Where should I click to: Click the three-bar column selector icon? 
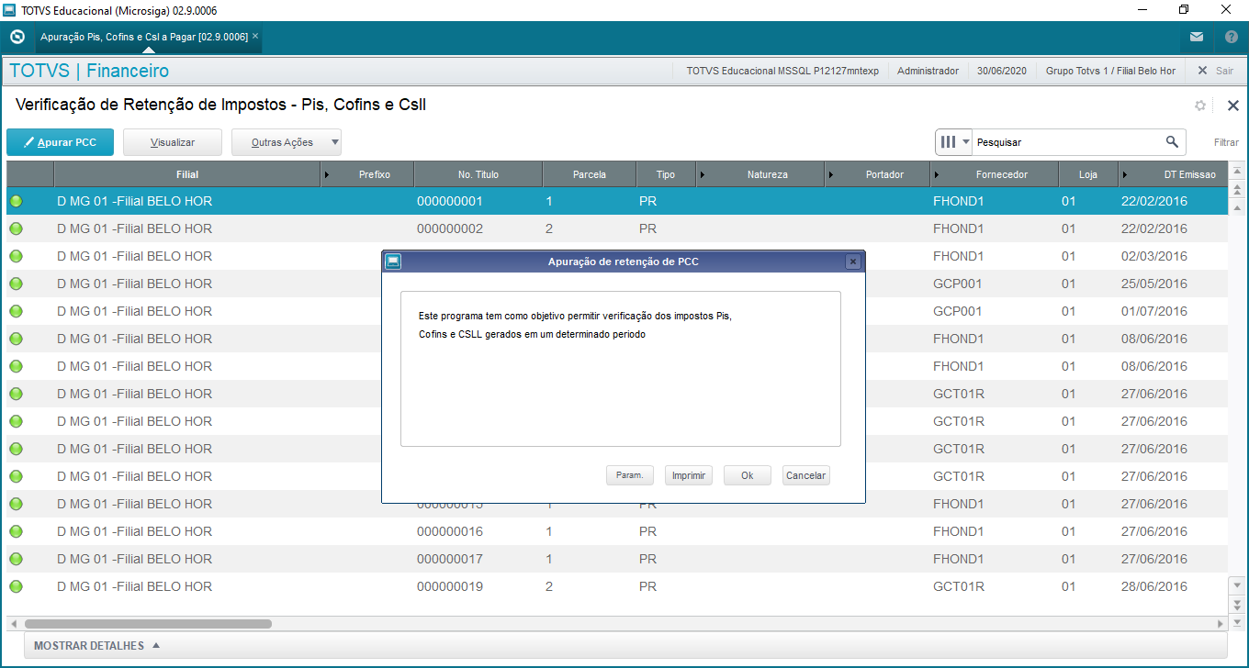click(x=948, y=142)
